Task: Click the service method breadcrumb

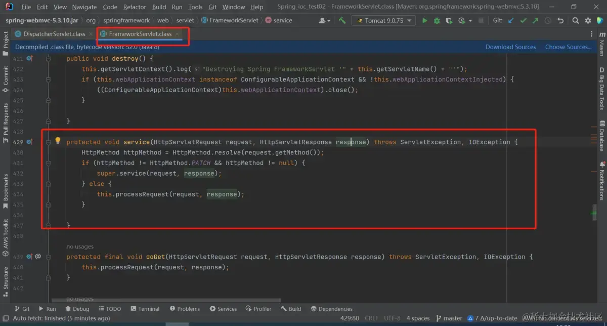Action: 279,20
